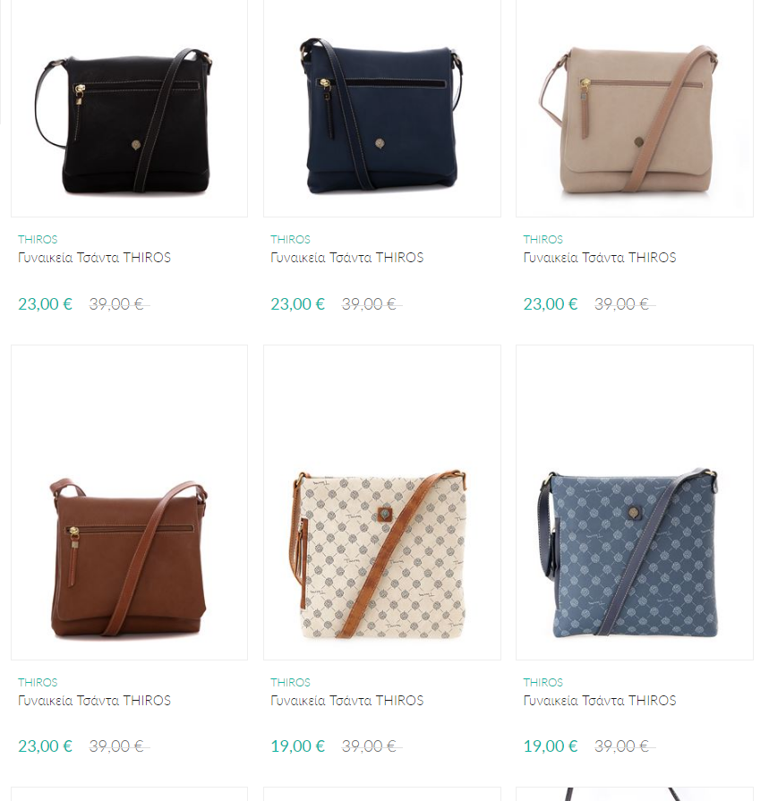Open Γυναικεία Τσάντα THIROS title for black bag
769x801 pixels.
pyautogui.click(x=94, y=258)
